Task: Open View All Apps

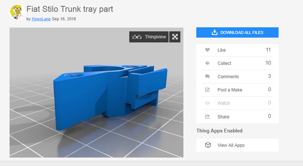Action: 237,145
